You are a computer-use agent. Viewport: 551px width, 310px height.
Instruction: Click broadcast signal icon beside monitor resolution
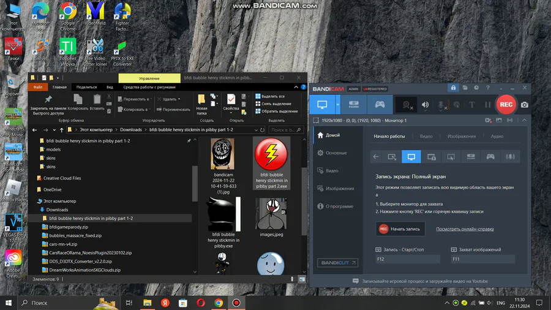point(509,120)
